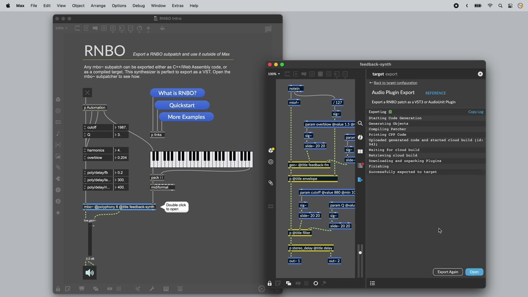528x297 pixels.
Task: Open the poly/delay/le... parameter menu
Action: pyautogui.click(x=98, y=180)
